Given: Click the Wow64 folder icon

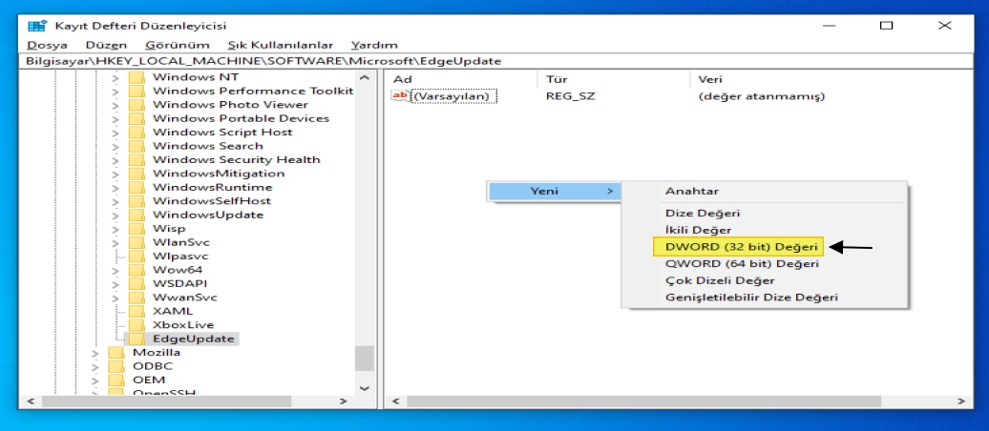Looking at the screenshot, I should point(137,270).
